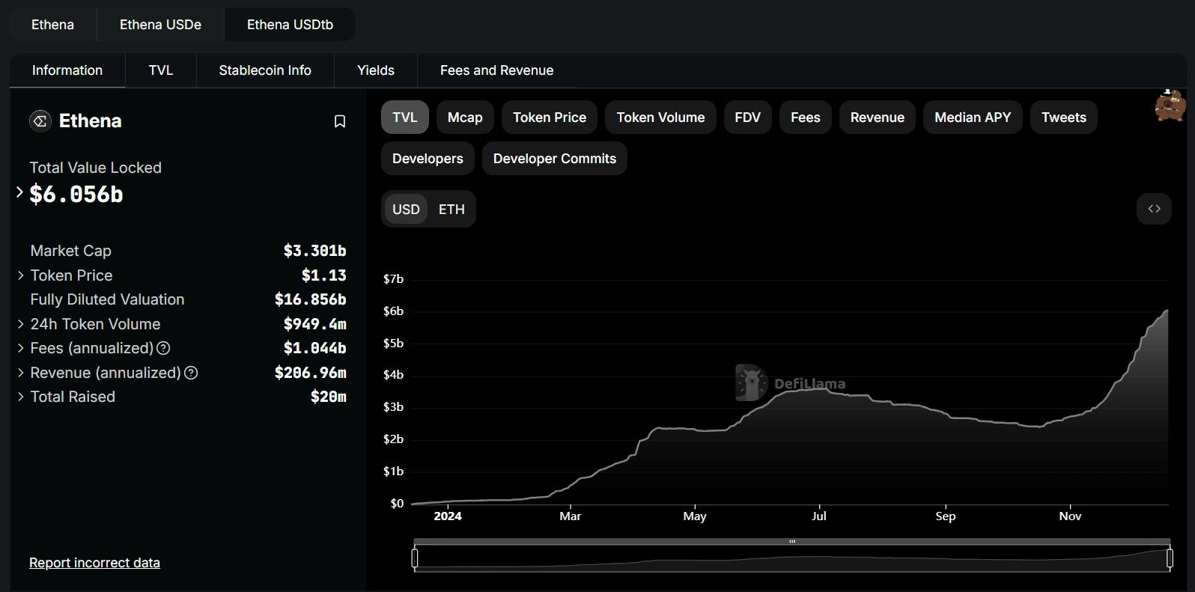Screen dimensions: 1195x592
Task: Toggle the Mcap chart metric
Action: click(465, 118)
